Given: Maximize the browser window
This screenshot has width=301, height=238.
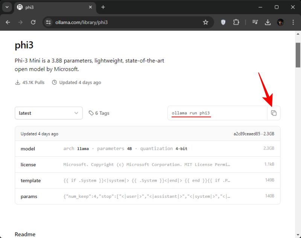Looking at the screenshot, I should 277,7.
